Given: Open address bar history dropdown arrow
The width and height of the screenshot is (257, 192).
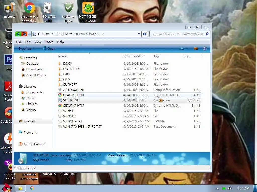Looking at the screenshot, I should (x=139, y=34).
